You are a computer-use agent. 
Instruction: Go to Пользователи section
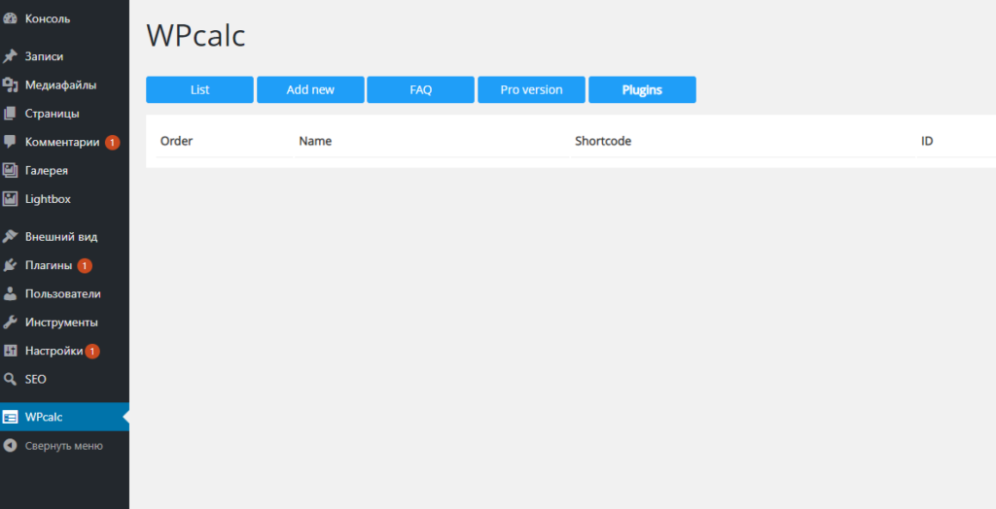64,294
